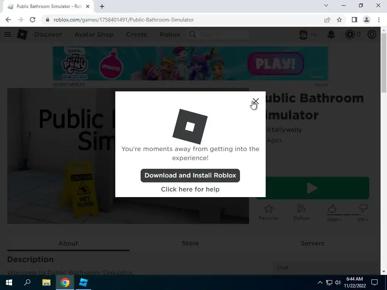Go to the Create page
Viewport: 387px width, 290px height.
click(136, 34)
